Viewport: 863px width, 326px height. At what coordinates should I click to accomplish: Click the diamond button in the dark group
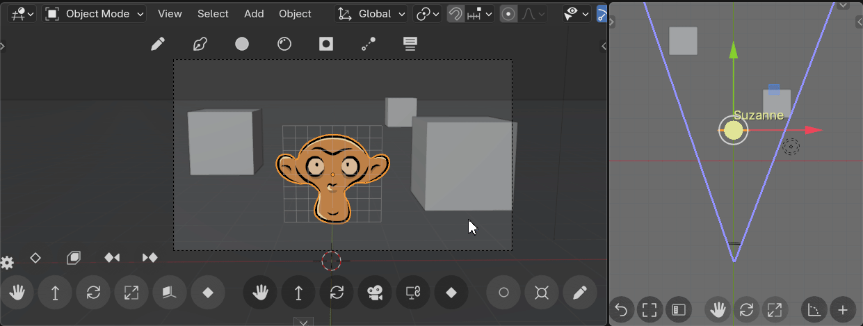tap(451, 293)
